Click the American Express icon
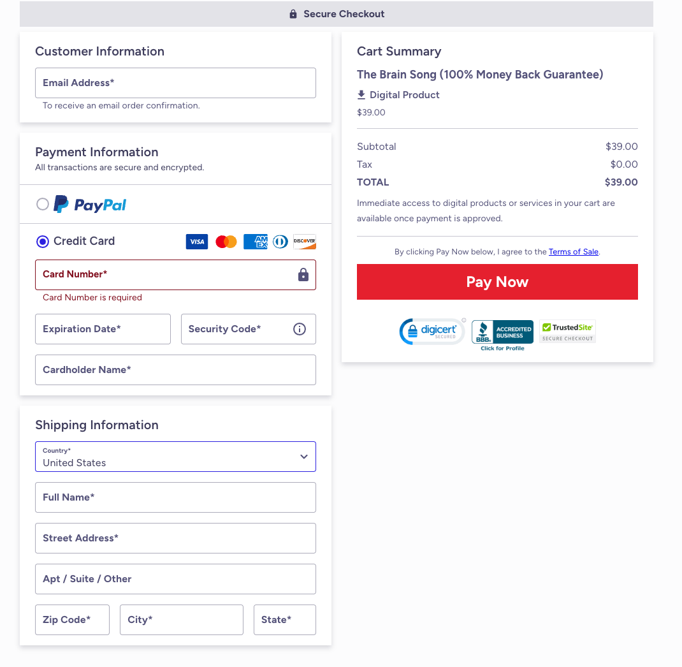 click(256, 242)
